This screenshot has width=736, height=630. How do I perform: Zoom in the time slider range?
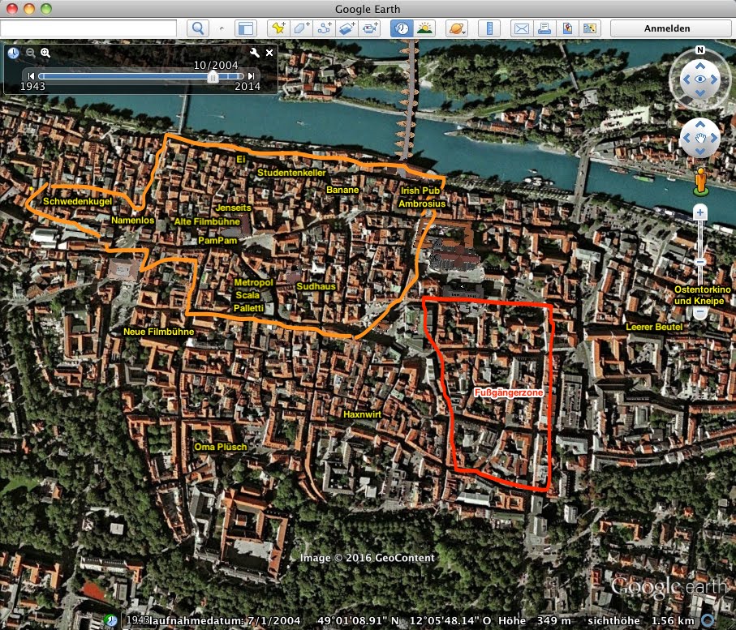click(x=45, y=53)
